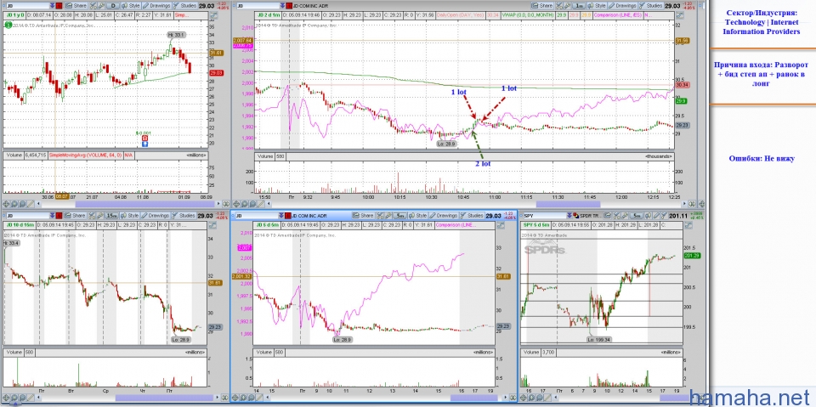The height and width of the screenshot is (407, 816).
Task: Open Style menu in daily JD chart
Action: pos(131,5)
